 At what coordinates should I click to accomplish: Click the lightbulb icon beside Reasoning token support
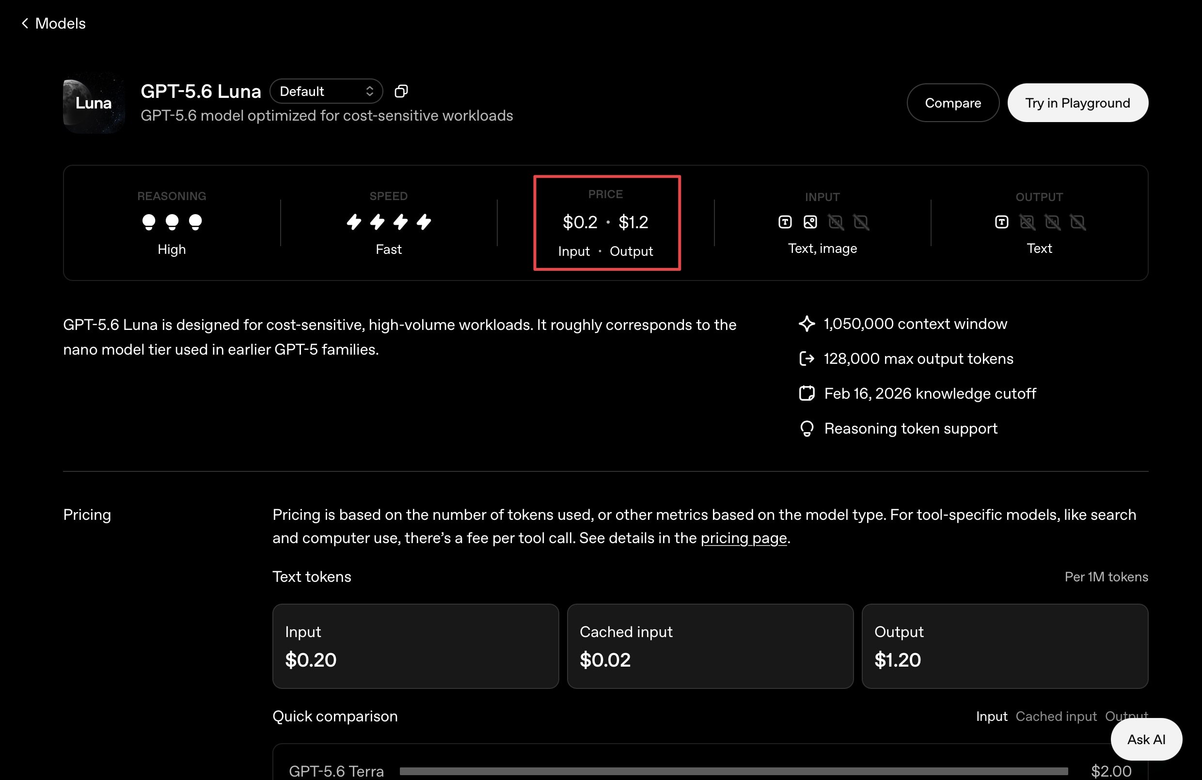[x=807, y=429]
